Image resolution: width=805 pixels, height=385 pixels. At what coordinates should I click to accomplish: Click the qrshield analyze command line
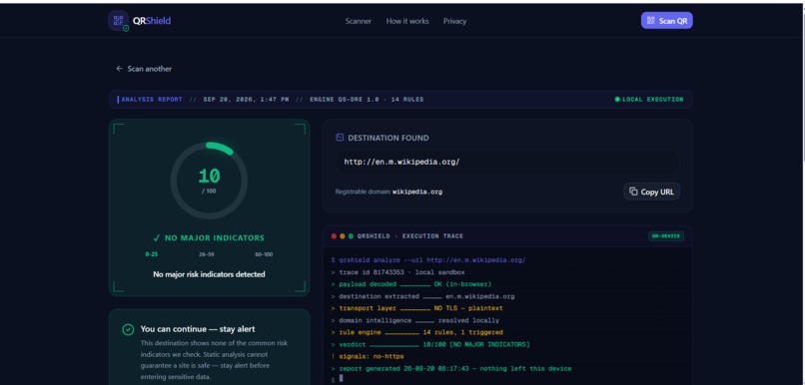point(428,260)
